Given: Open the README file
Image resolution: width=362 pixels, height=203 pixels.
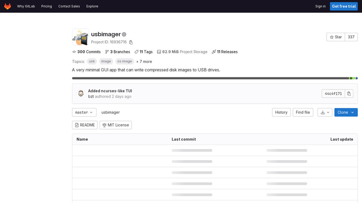Looking at the screenshot, I should click(x=85, y=125).
